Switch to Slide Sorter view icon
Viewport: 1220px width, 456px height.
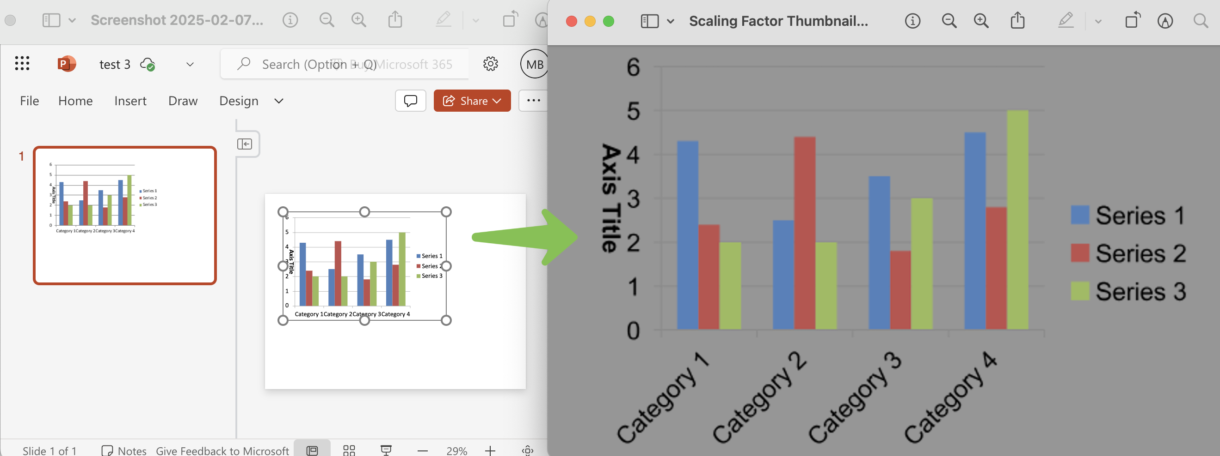[349, 450]
